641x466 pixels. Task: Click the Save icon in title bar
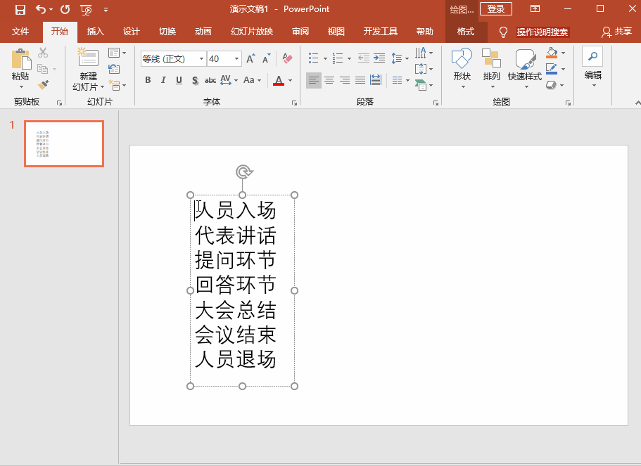[20, 9]
